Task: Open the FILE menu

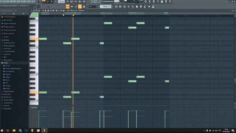Action: tap(1, 1)
